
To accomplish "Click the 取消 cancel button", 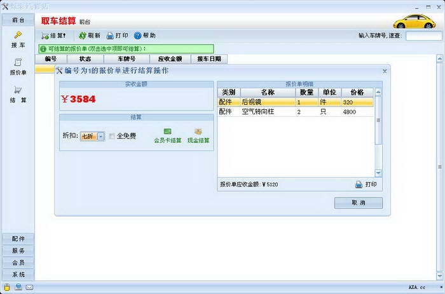I will (359, 203).
